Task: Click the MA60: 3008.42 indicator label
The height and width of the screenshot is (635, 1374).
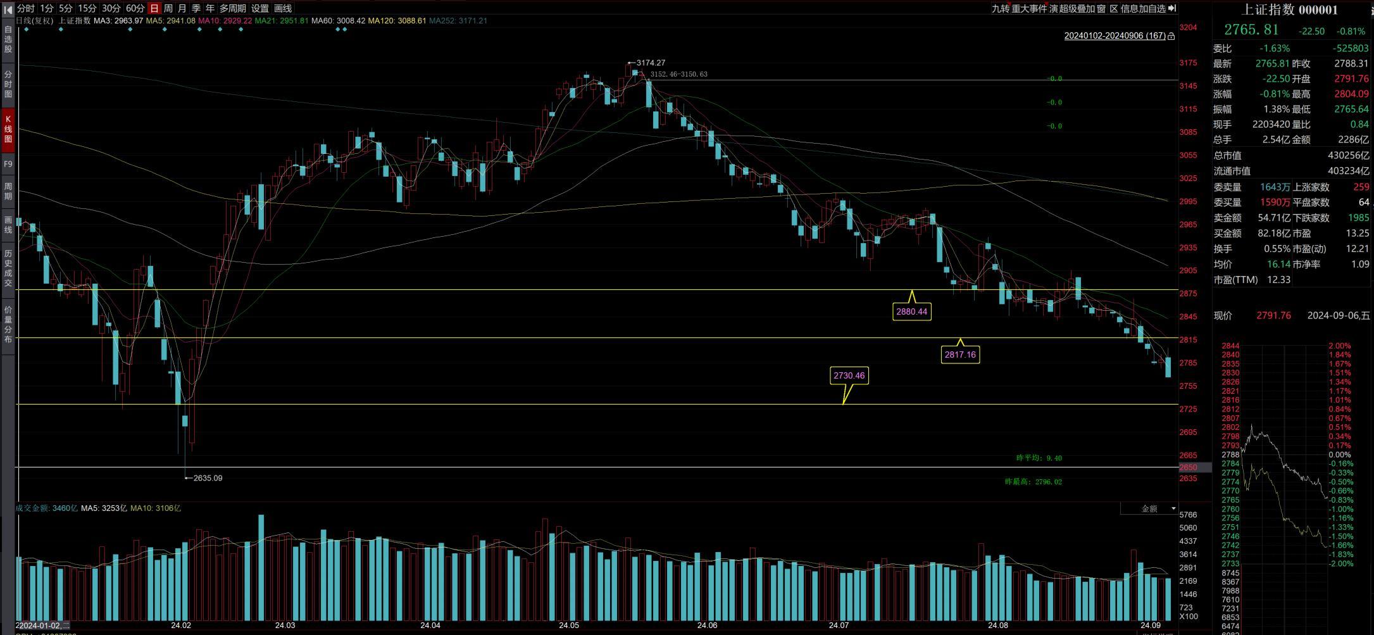Action: (x=338, y=21)
